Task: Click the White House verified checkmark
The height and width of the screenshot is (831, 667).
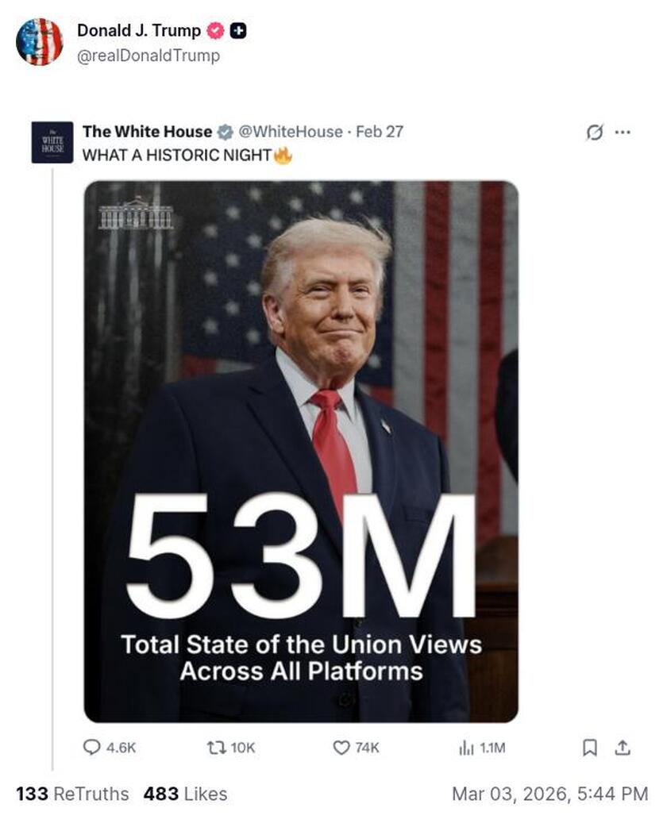Action: pos(226,132)
